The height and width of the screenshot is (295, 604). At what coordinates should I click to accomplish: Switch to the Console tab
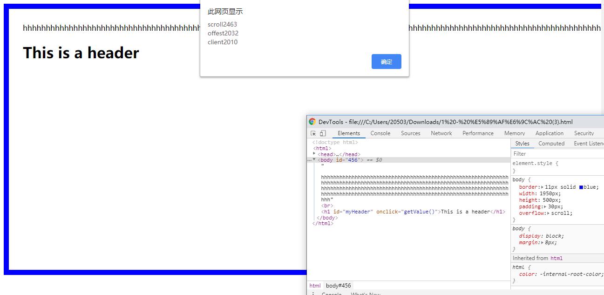click(x=380, y=133)
